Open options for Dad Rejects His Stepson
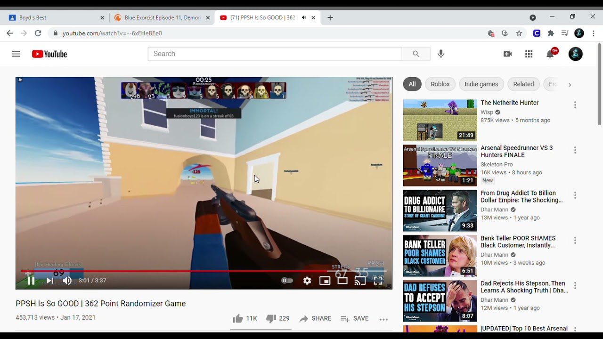The width and height of the screenshot is (603, 339). tap(575, 286)
